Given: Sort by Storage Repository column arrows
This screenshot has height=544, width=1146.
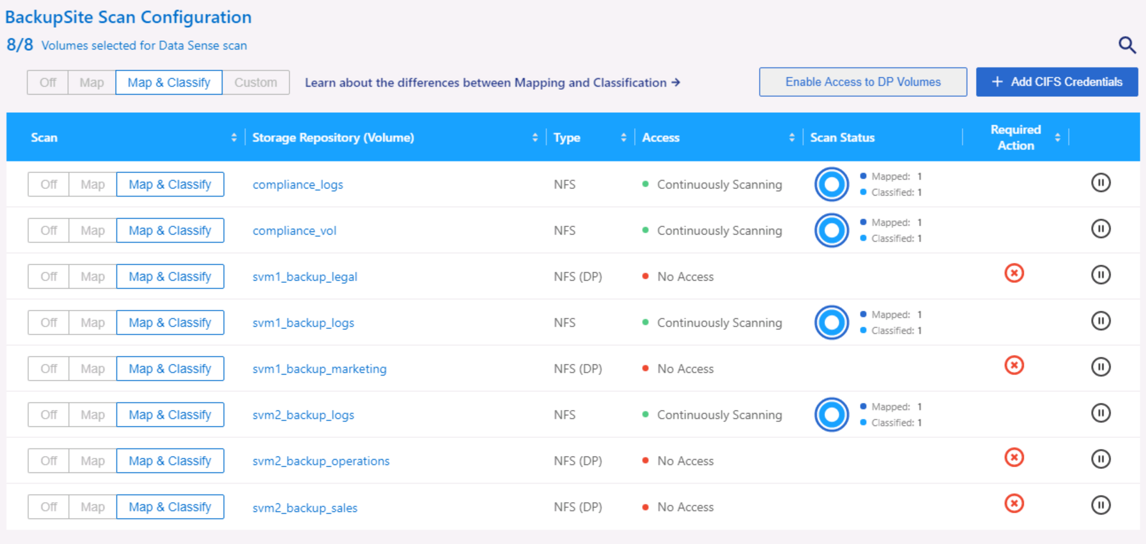Looking at the screenshot, I should coord(535,138).
